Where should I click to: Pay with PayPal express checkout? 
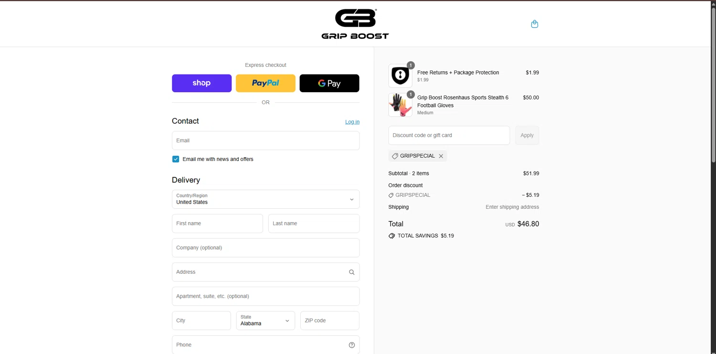point(265,83)
